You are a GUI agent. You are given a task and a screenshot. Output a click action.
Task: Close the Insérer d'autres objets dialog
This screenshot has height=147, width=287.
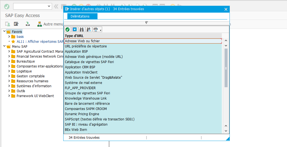click(226, 9)
